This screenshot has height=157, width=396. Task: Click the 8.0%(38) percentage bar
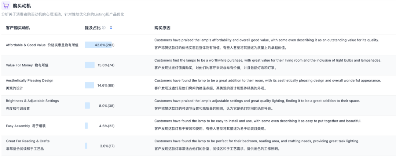pos(87,106)
